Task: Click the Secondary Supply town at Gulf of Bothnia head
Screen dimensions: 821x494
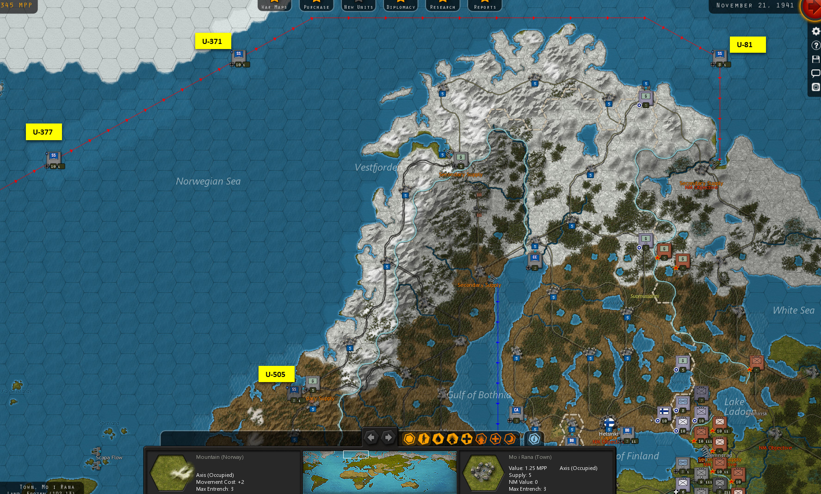Action: (x=479, y=272)
